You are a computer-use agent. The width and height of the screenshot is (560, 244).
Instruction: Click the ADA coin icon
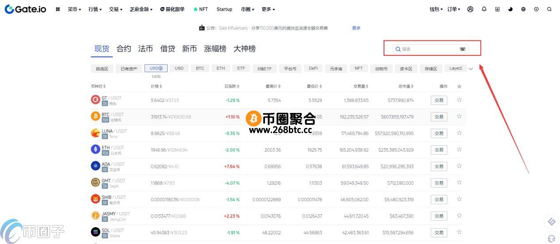pyautogui.click(x=95, y=166)
